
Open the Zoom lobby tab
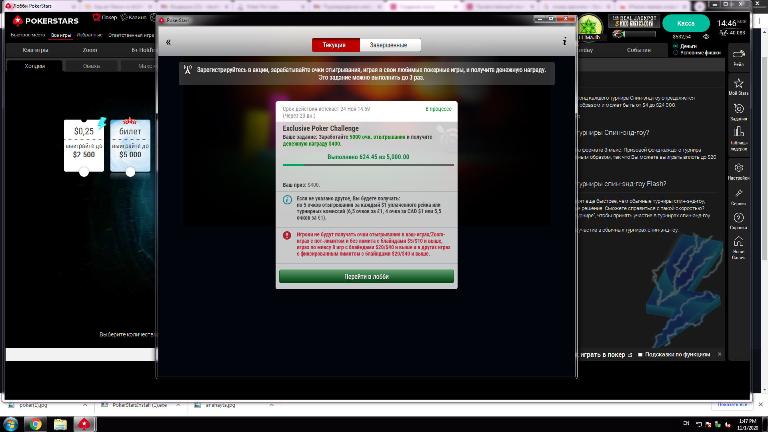click(x=90, y=50)
